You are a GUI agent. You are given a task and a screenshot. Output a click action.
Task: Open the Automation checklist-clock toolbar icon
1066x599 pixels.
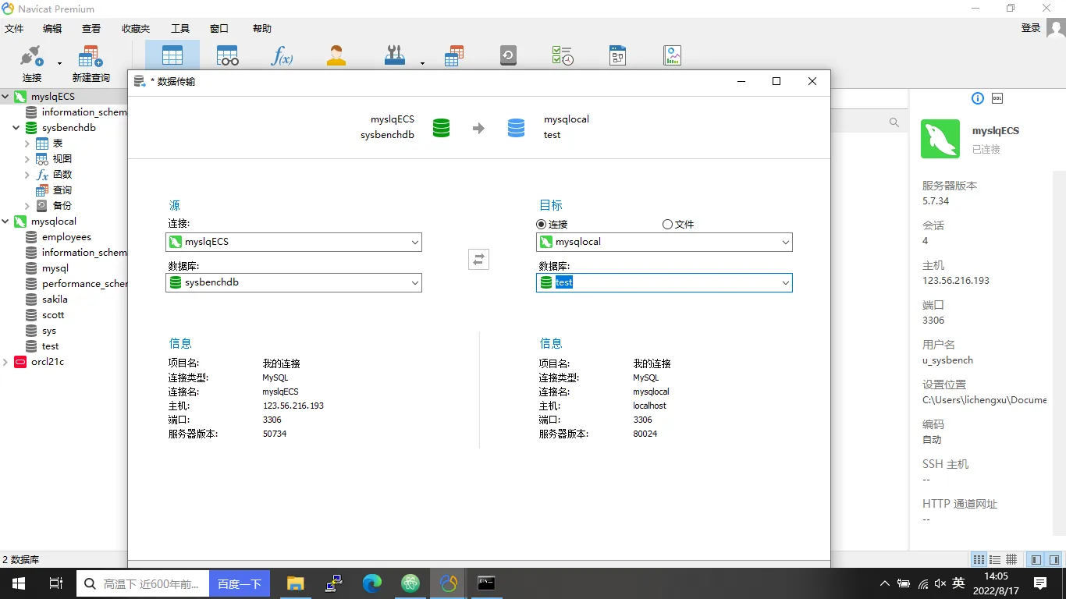click(563, 55)
